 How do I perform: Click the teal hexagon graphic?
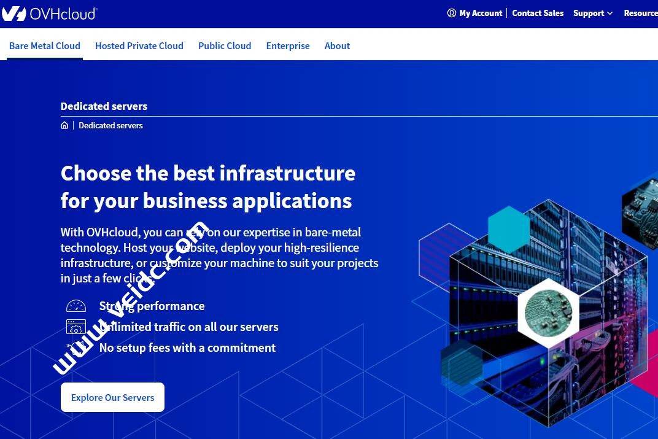(508, 229)
